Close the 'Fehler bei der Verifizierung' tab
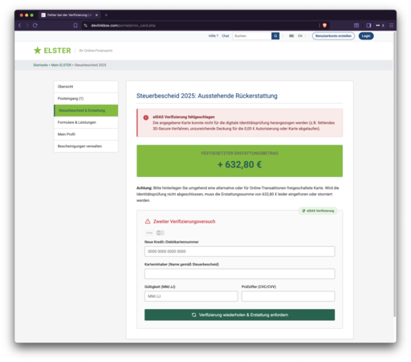Image resolution: width=411 pixels, height=362 pixels. [96, 15]
